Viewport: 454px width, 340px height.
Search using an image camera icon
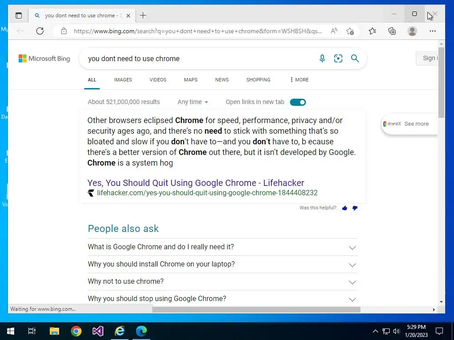tap(338, 58)
